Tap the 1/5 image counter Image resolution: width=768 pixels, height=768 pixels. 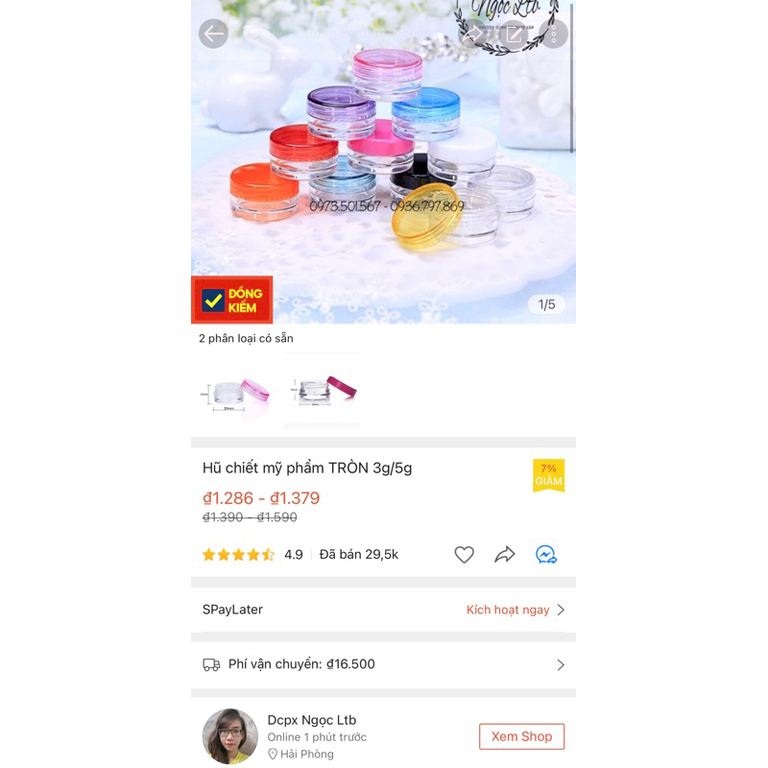[546, 304]
